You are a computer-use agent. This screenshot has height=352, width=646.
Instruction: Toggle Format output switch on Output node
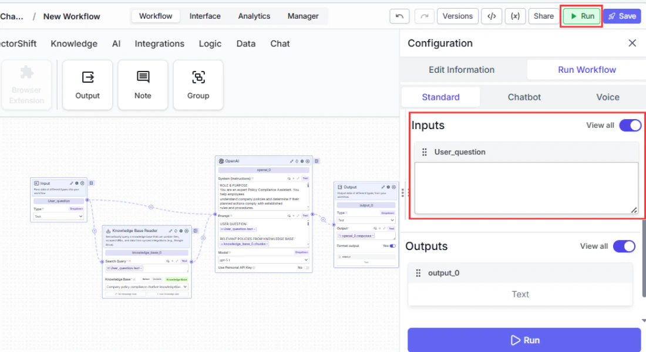click(x=392, y=246)
